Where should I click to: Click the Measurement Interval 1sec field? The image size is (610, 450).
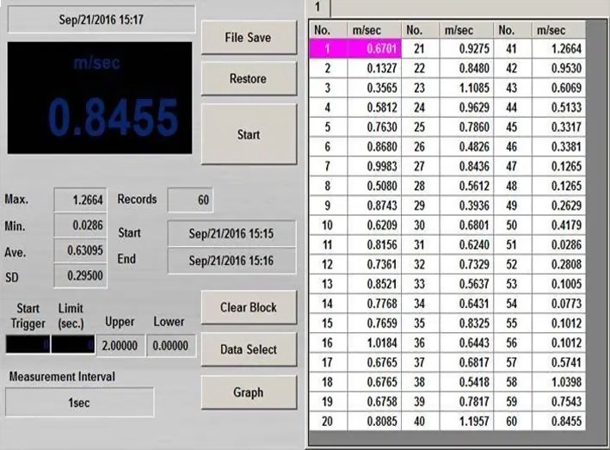(x=79, y=403)
